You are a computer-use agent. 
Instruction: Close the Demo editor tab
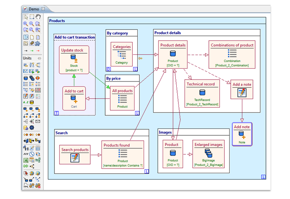(43, 9)
